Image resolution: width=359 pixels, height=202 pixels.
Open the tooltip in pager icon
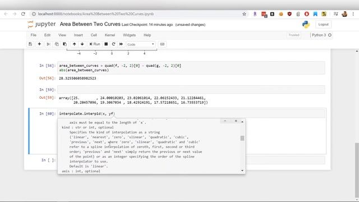tap(225, 121)
